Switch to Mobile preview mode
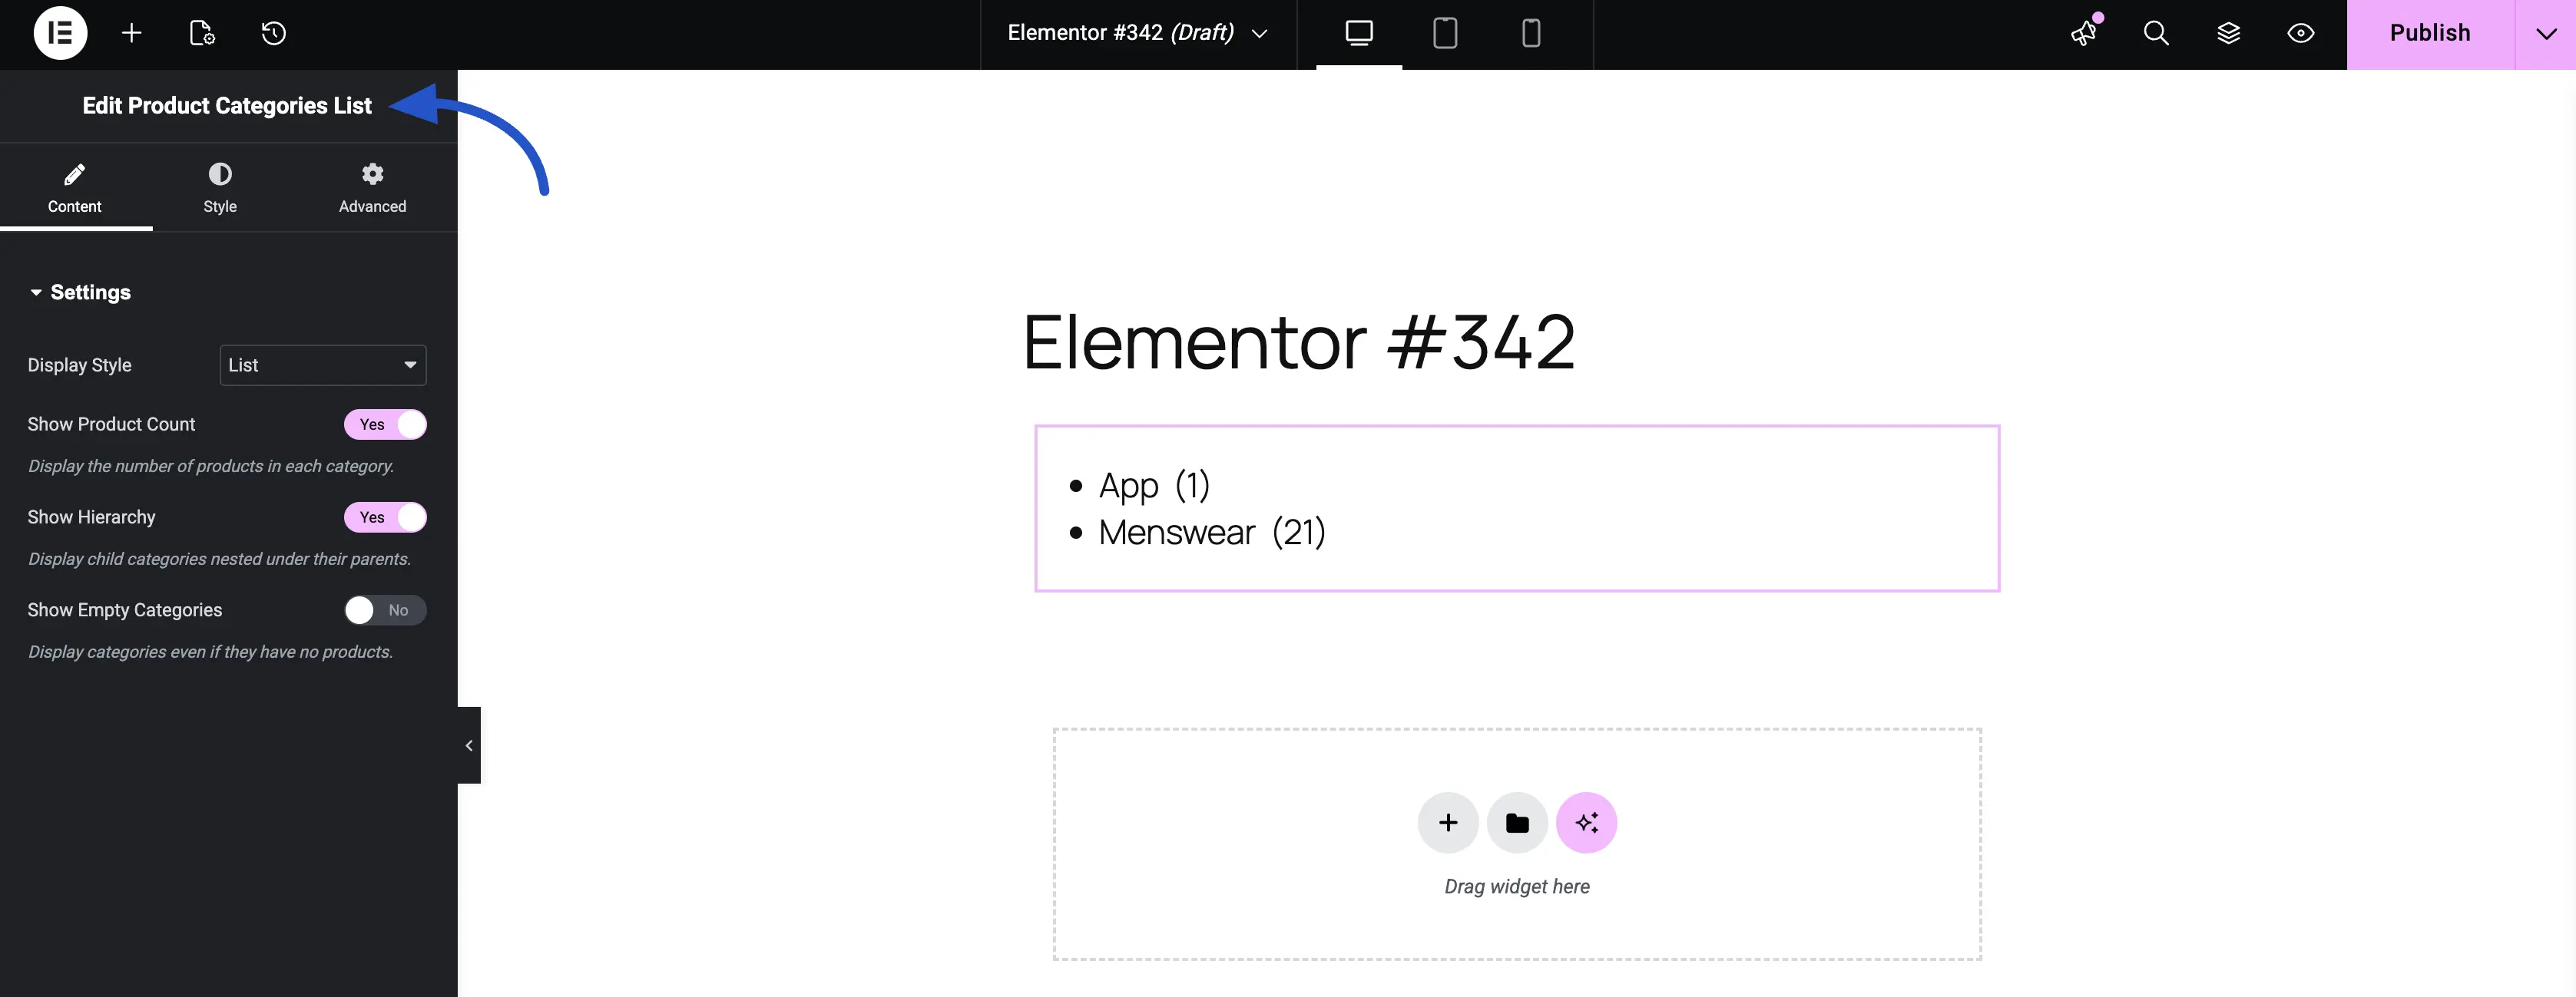The width and height of the screenshot is (2576, 997). pos(1530,33)
